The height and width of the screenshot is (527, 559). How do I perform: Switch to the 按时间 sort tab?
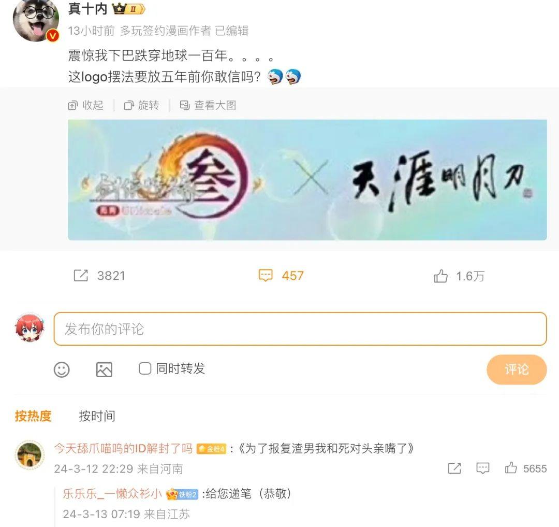tap(97, 416)
